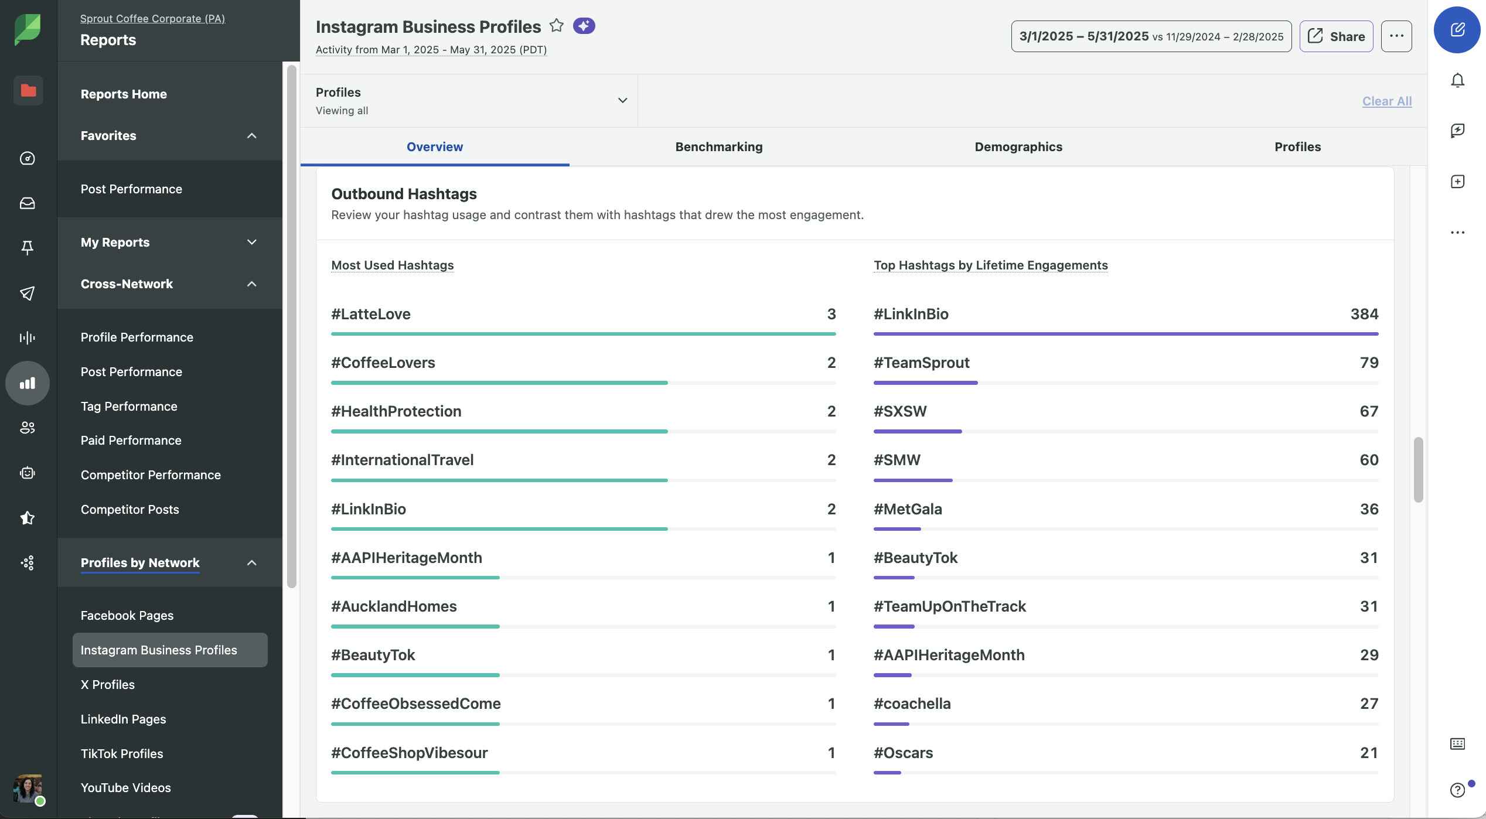Click the user avatar photo

click(28, 789)
